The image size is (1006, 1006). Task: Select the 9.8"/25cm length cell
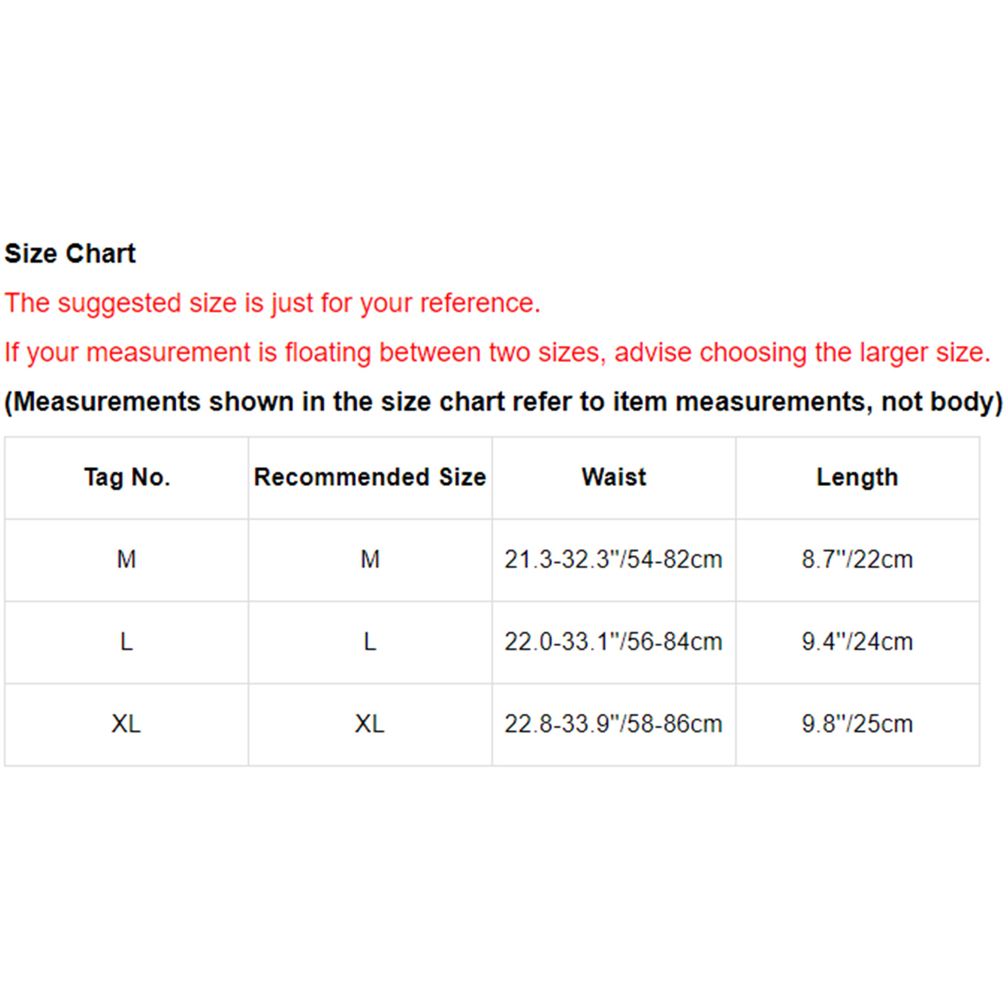point(857,724)
